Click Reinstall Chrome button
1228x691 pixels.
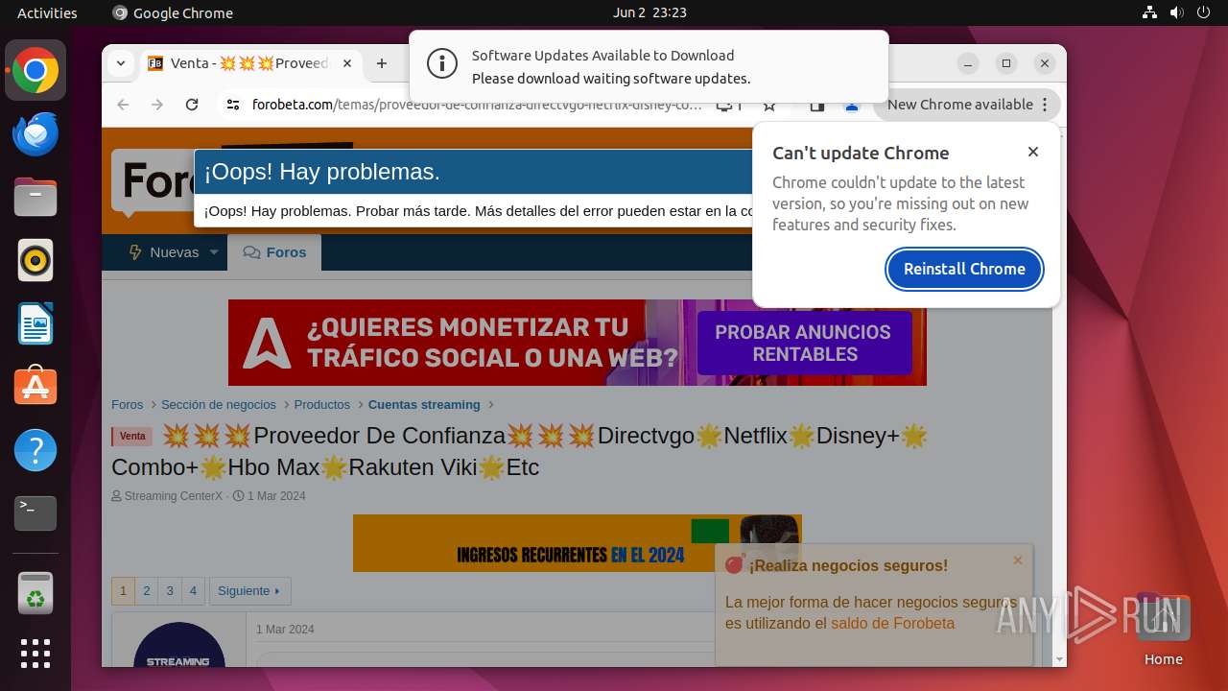pos(964,269)
